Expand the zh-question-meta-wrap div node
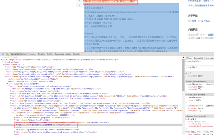 coord(11,98)
